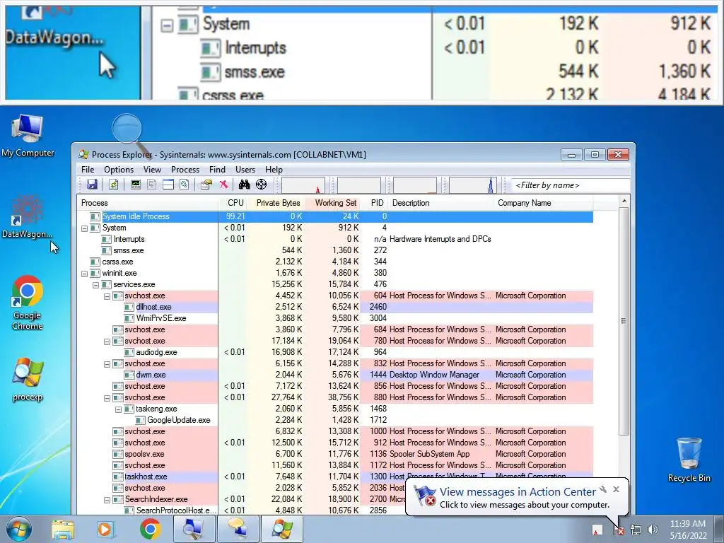Collapse svchost.exe node with PID 880
The image size is (724, 543).
coord(107,398)
